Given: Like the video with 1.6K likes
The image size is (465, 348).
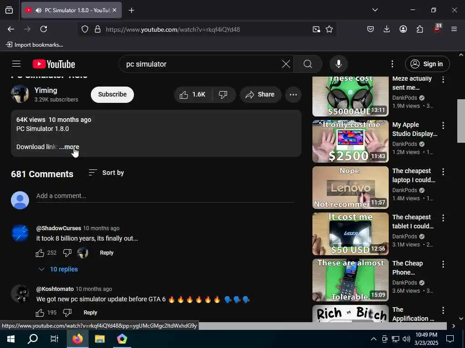Looking at the screenshot, I should tap(193, 94).
